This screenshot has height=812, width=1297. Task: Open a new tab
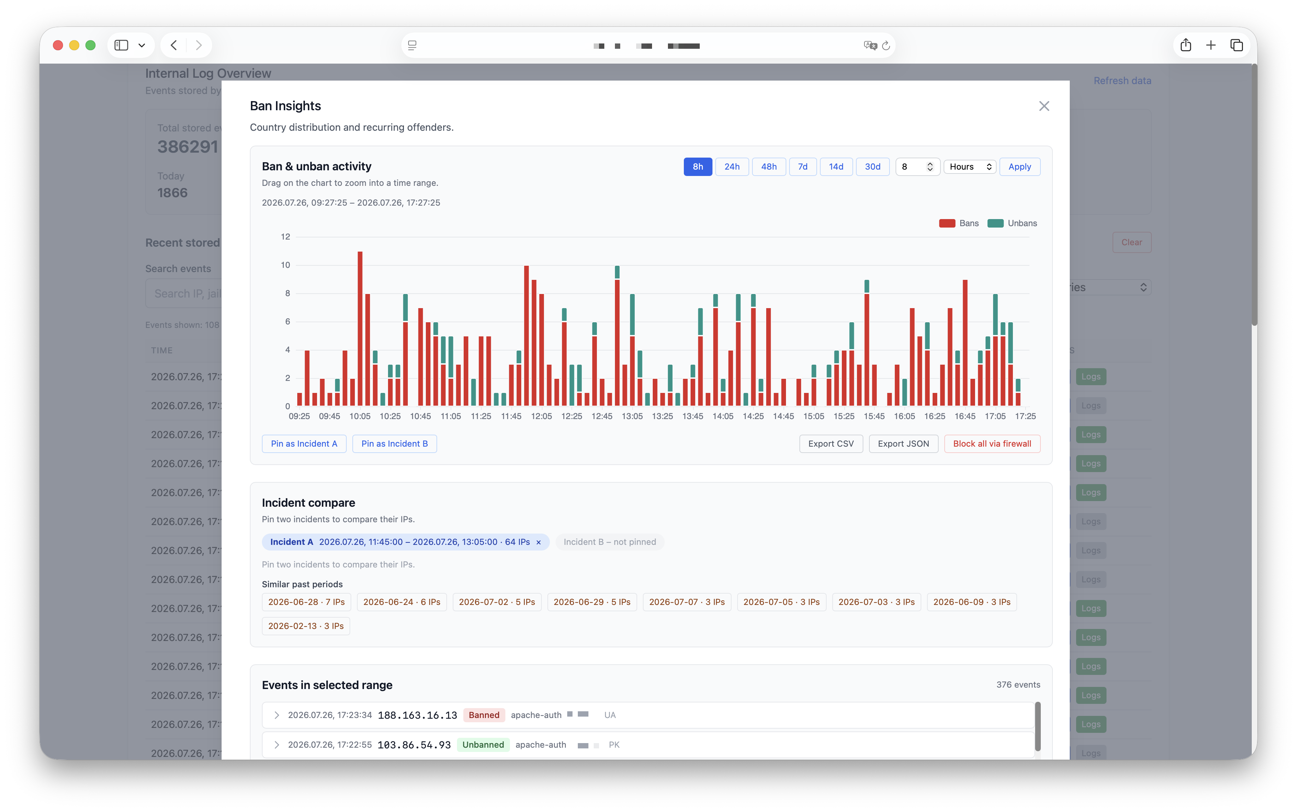click(x=1210, y=45)
